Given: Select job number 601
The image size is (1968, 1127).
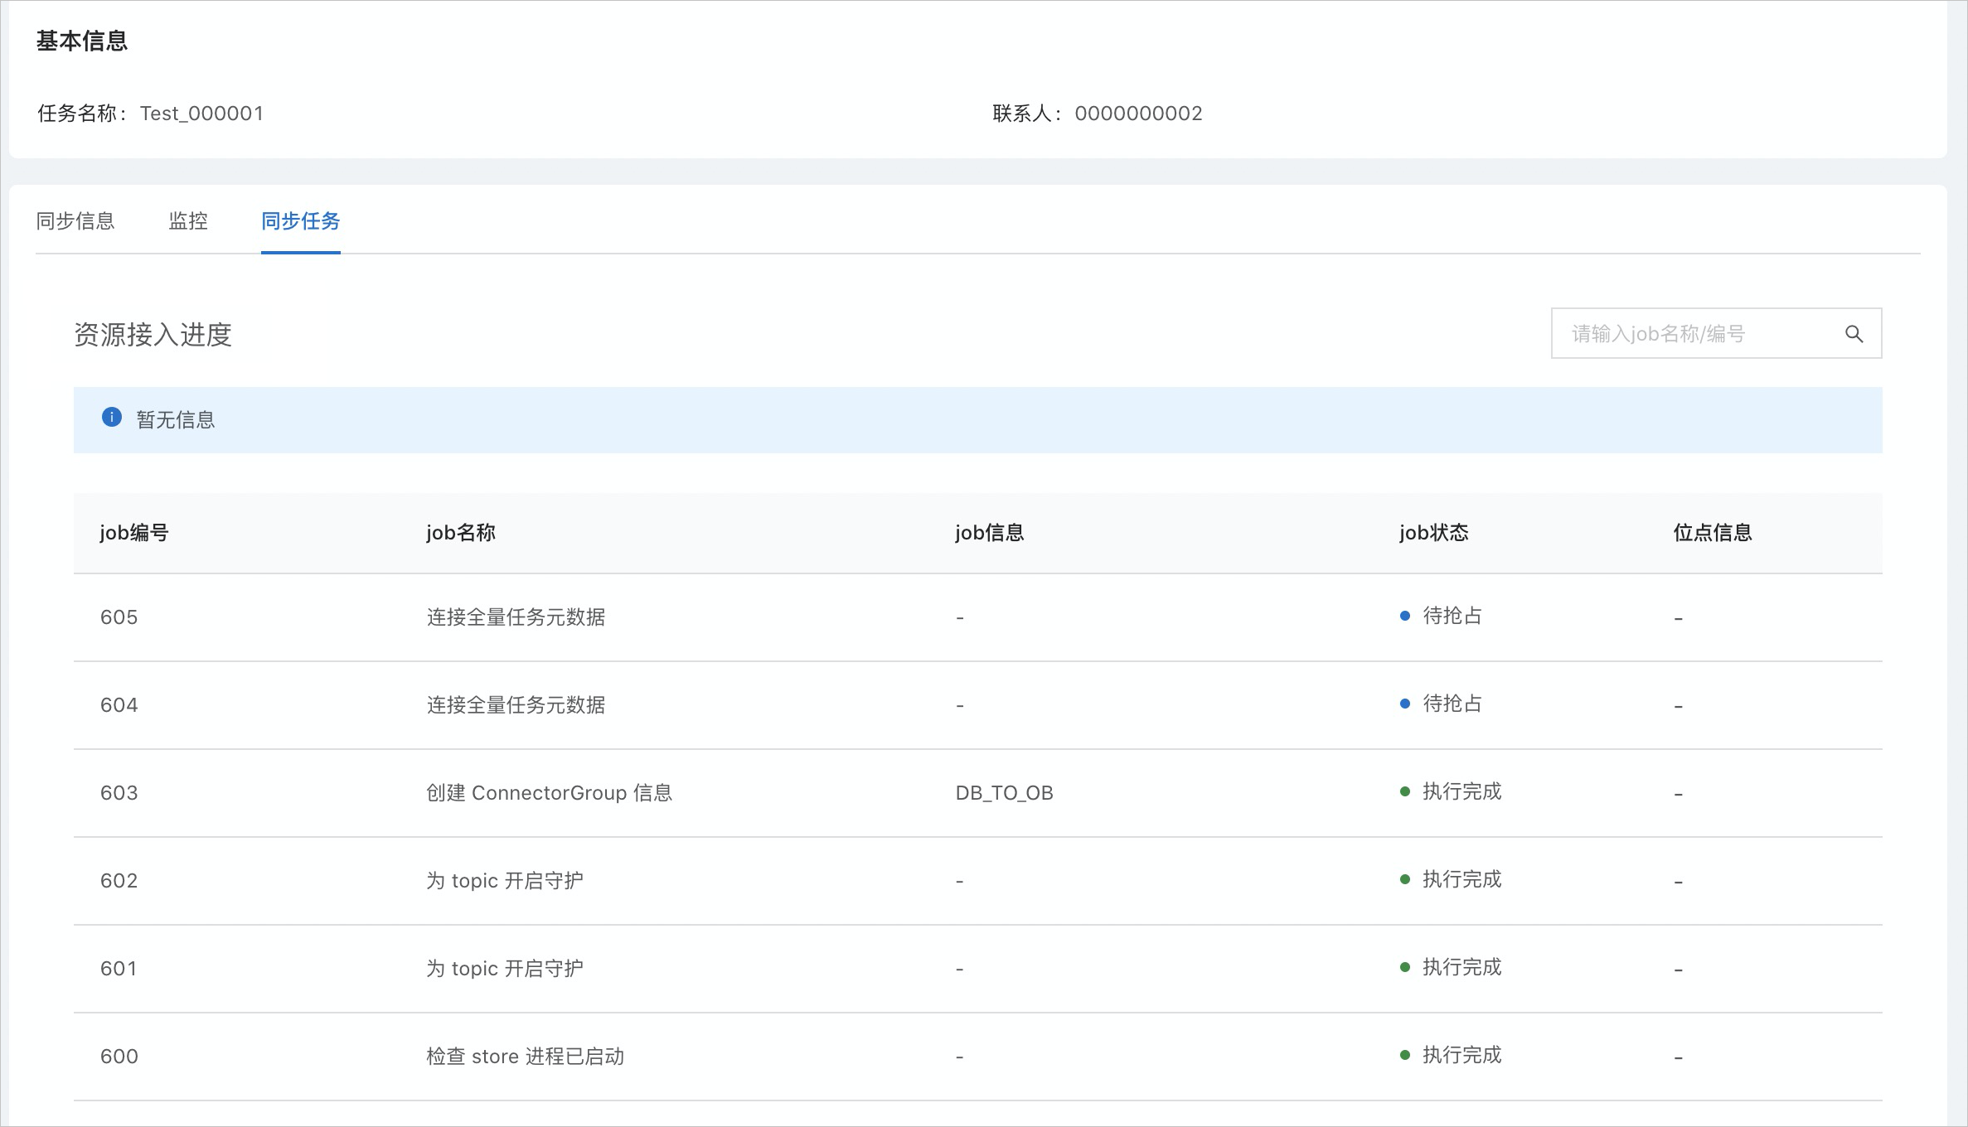Looking at the screenshot, I should point(119,969).
